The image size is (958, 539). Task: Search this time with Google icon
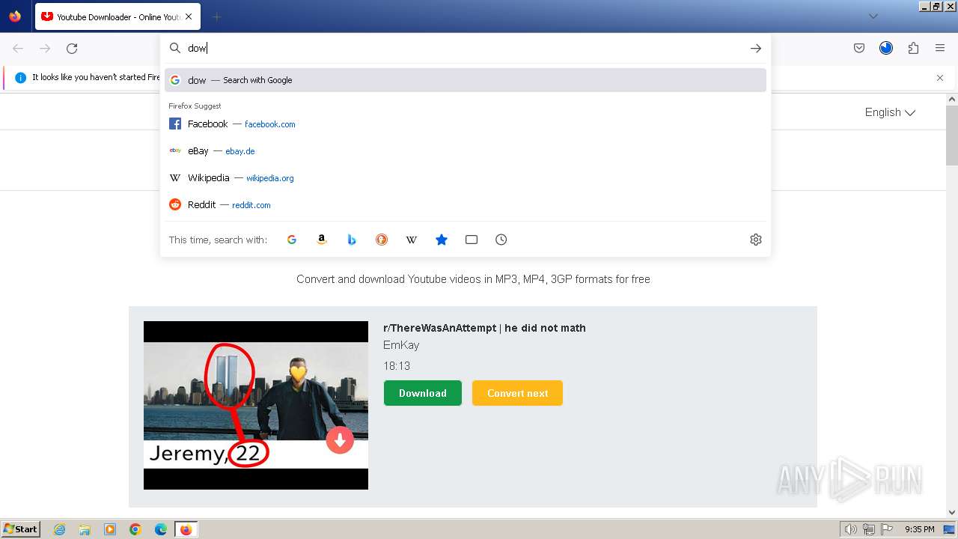pyautogui.click(x=292, y=240)
